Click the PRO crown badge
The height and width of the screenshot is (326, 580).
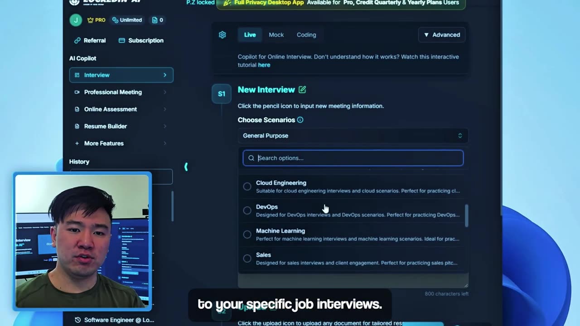[96, 20]
